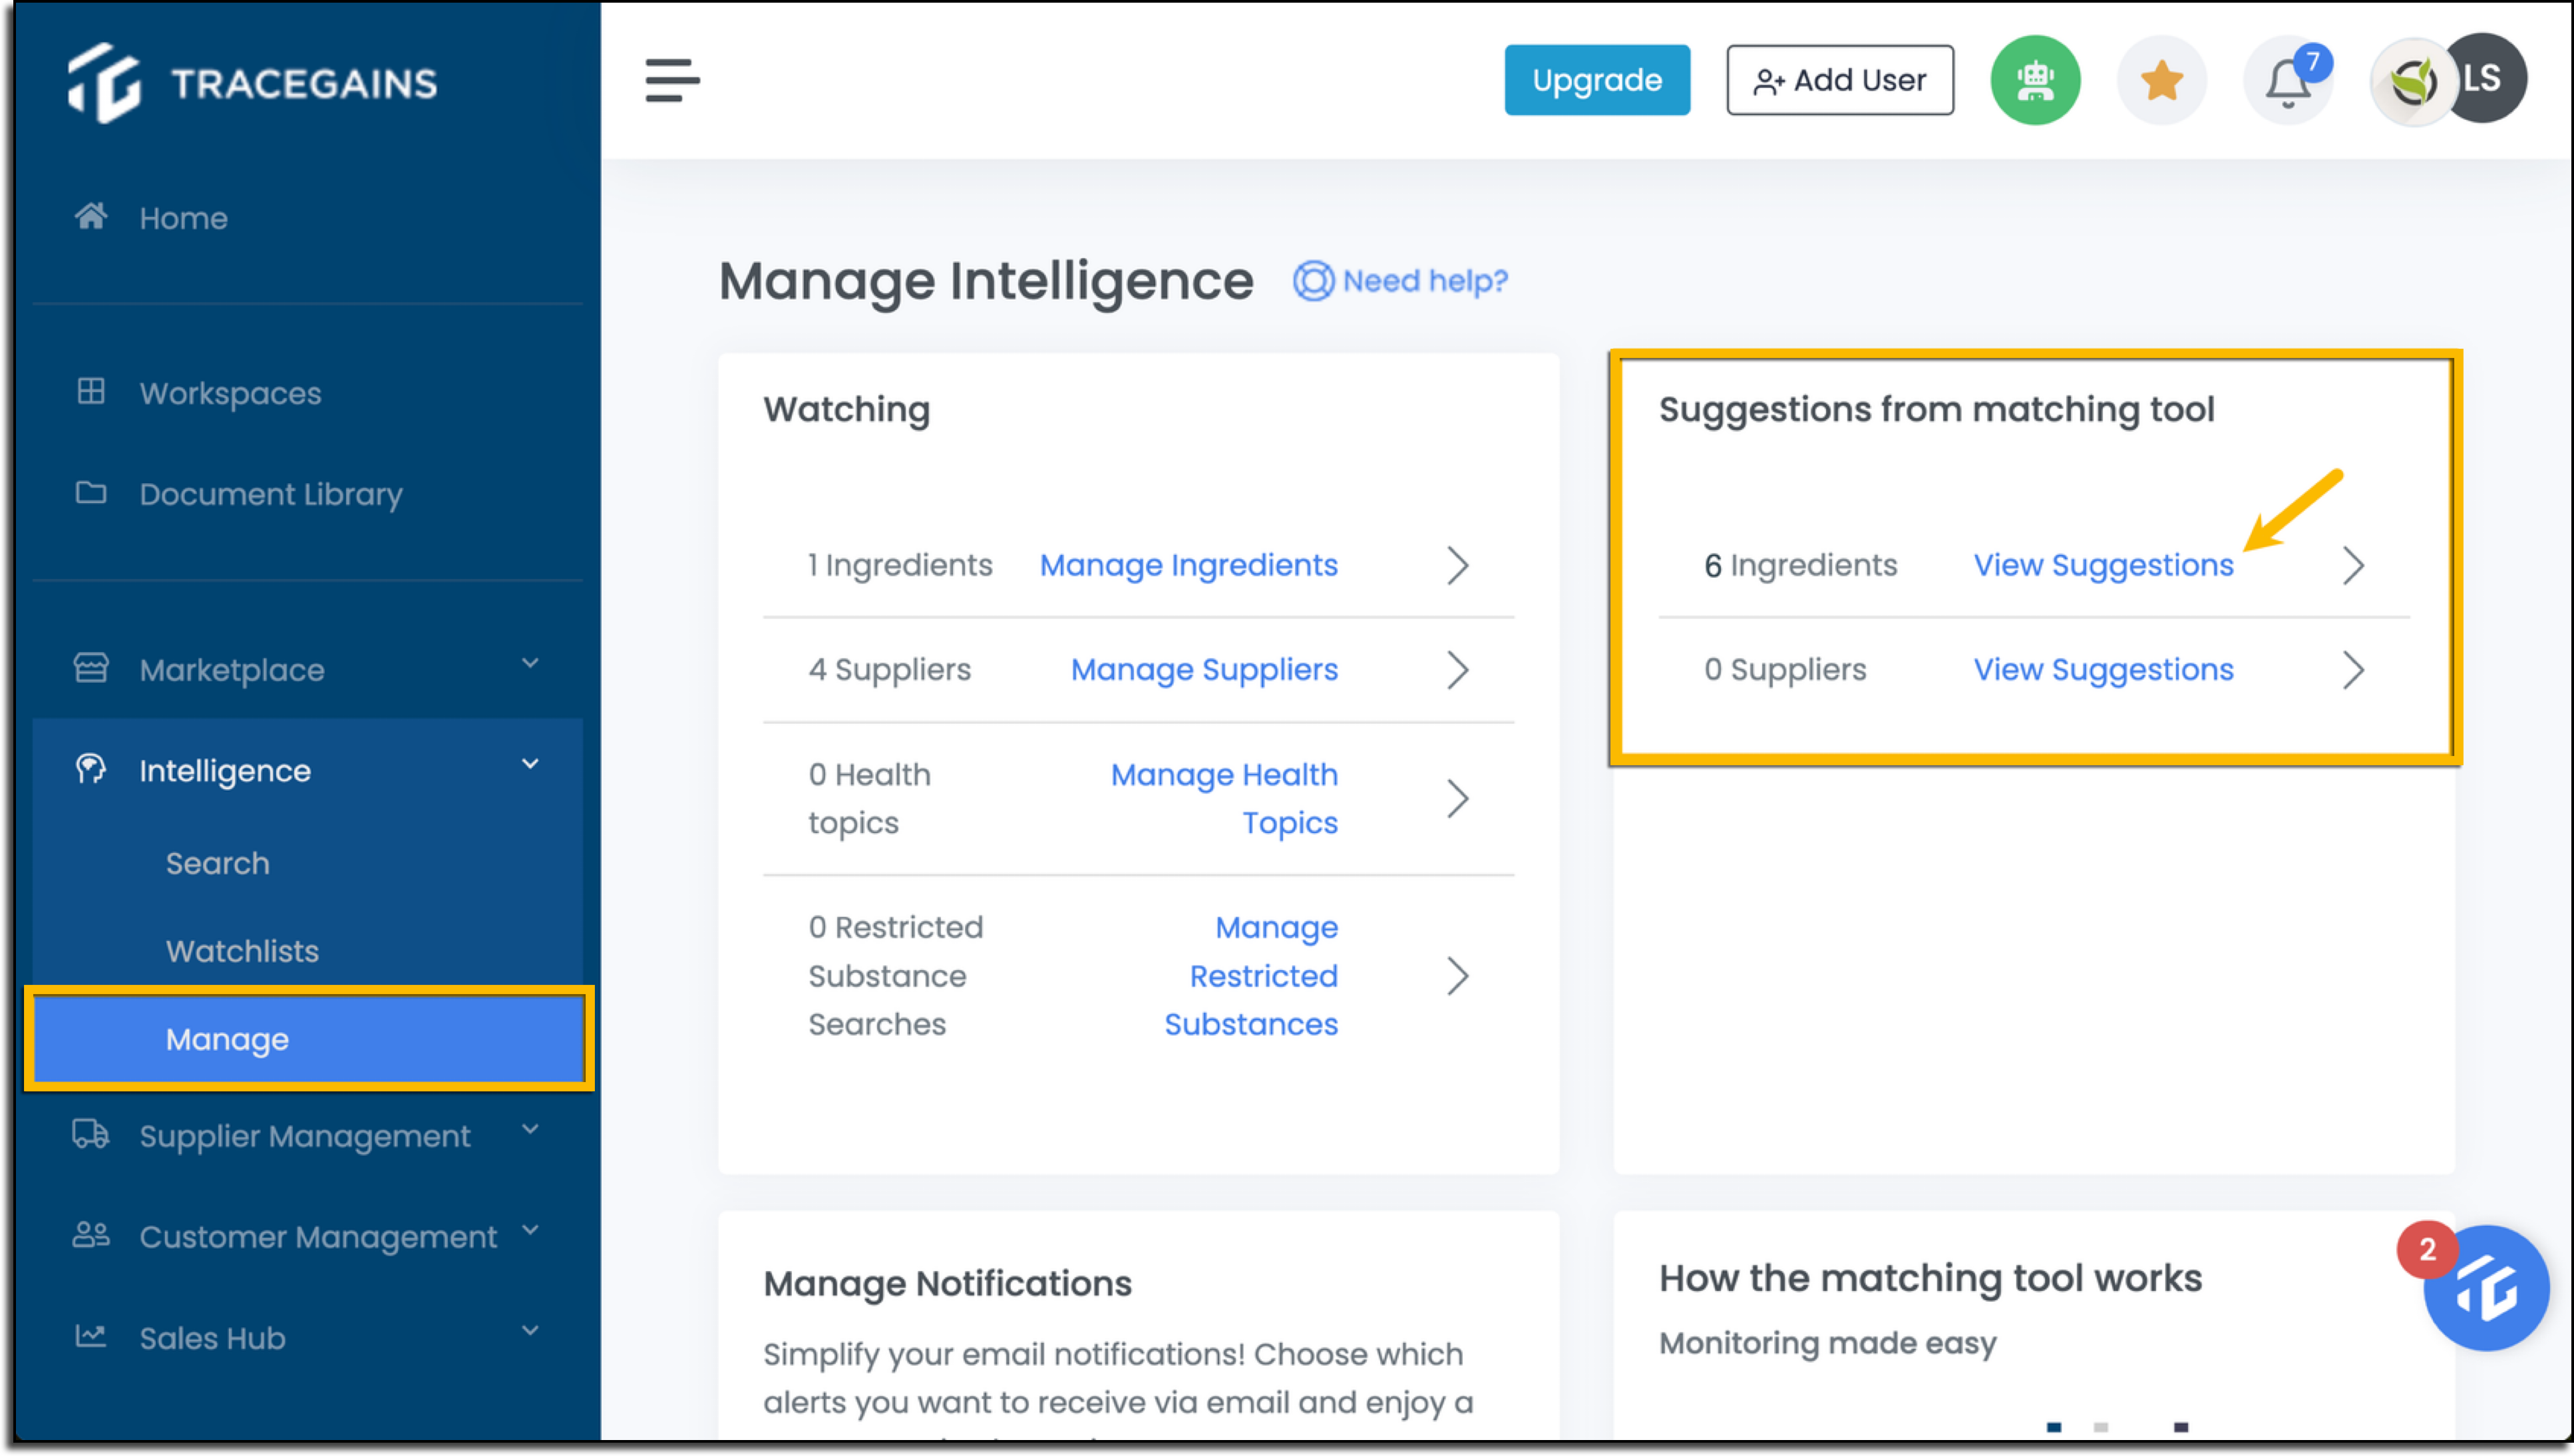2574x1456 pixels.
Task: Click the Supplier Management truck icon
Action: 92,1135
